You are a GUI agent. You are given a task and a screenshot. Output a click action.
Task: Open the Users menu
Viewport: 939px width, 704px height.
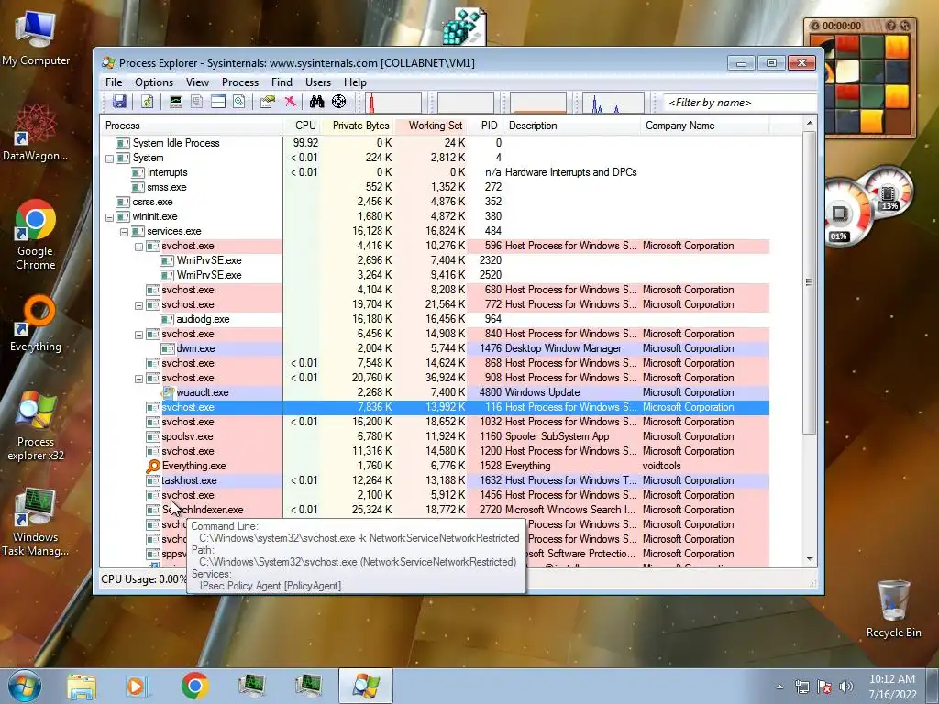click(x=318, y=82)
